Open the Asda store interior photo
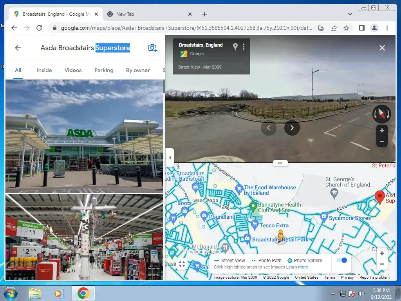Viewport: 401px width, 301px height. tap(84, 237)
